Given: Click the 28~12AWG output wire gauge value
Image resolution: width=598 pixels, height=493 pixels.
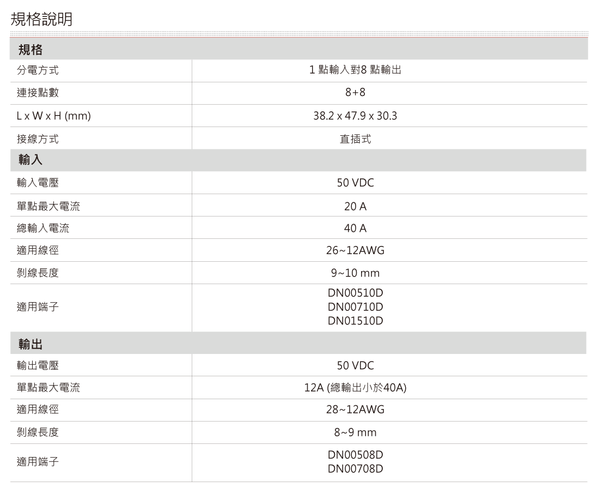Looking at the screenshot, I should tap(355, 410).
